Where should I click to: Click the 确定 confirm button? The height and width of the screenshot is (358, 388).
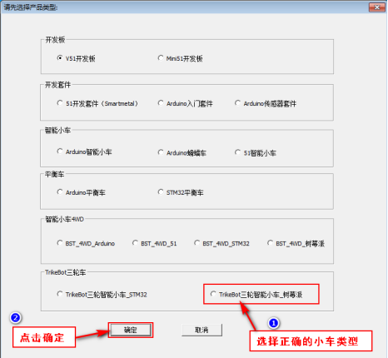pos(131,330)
